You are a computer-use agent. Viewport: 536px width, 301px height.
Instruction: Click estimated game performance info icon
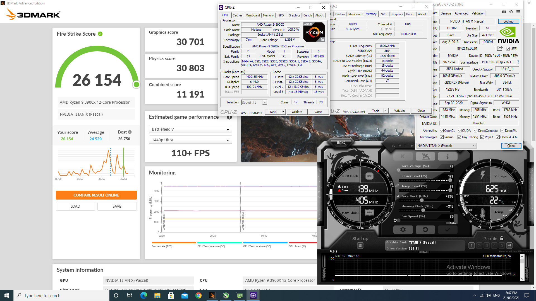(x=229, y=117)
